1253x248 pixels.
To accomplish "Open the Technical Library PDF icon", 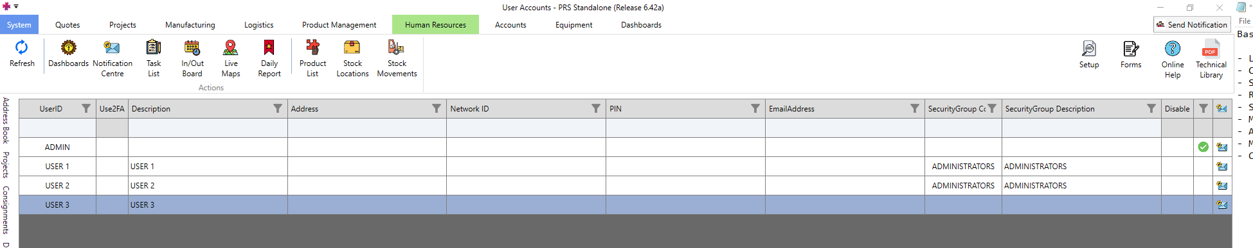I will pyautogui.click(x=1211, y=49).
